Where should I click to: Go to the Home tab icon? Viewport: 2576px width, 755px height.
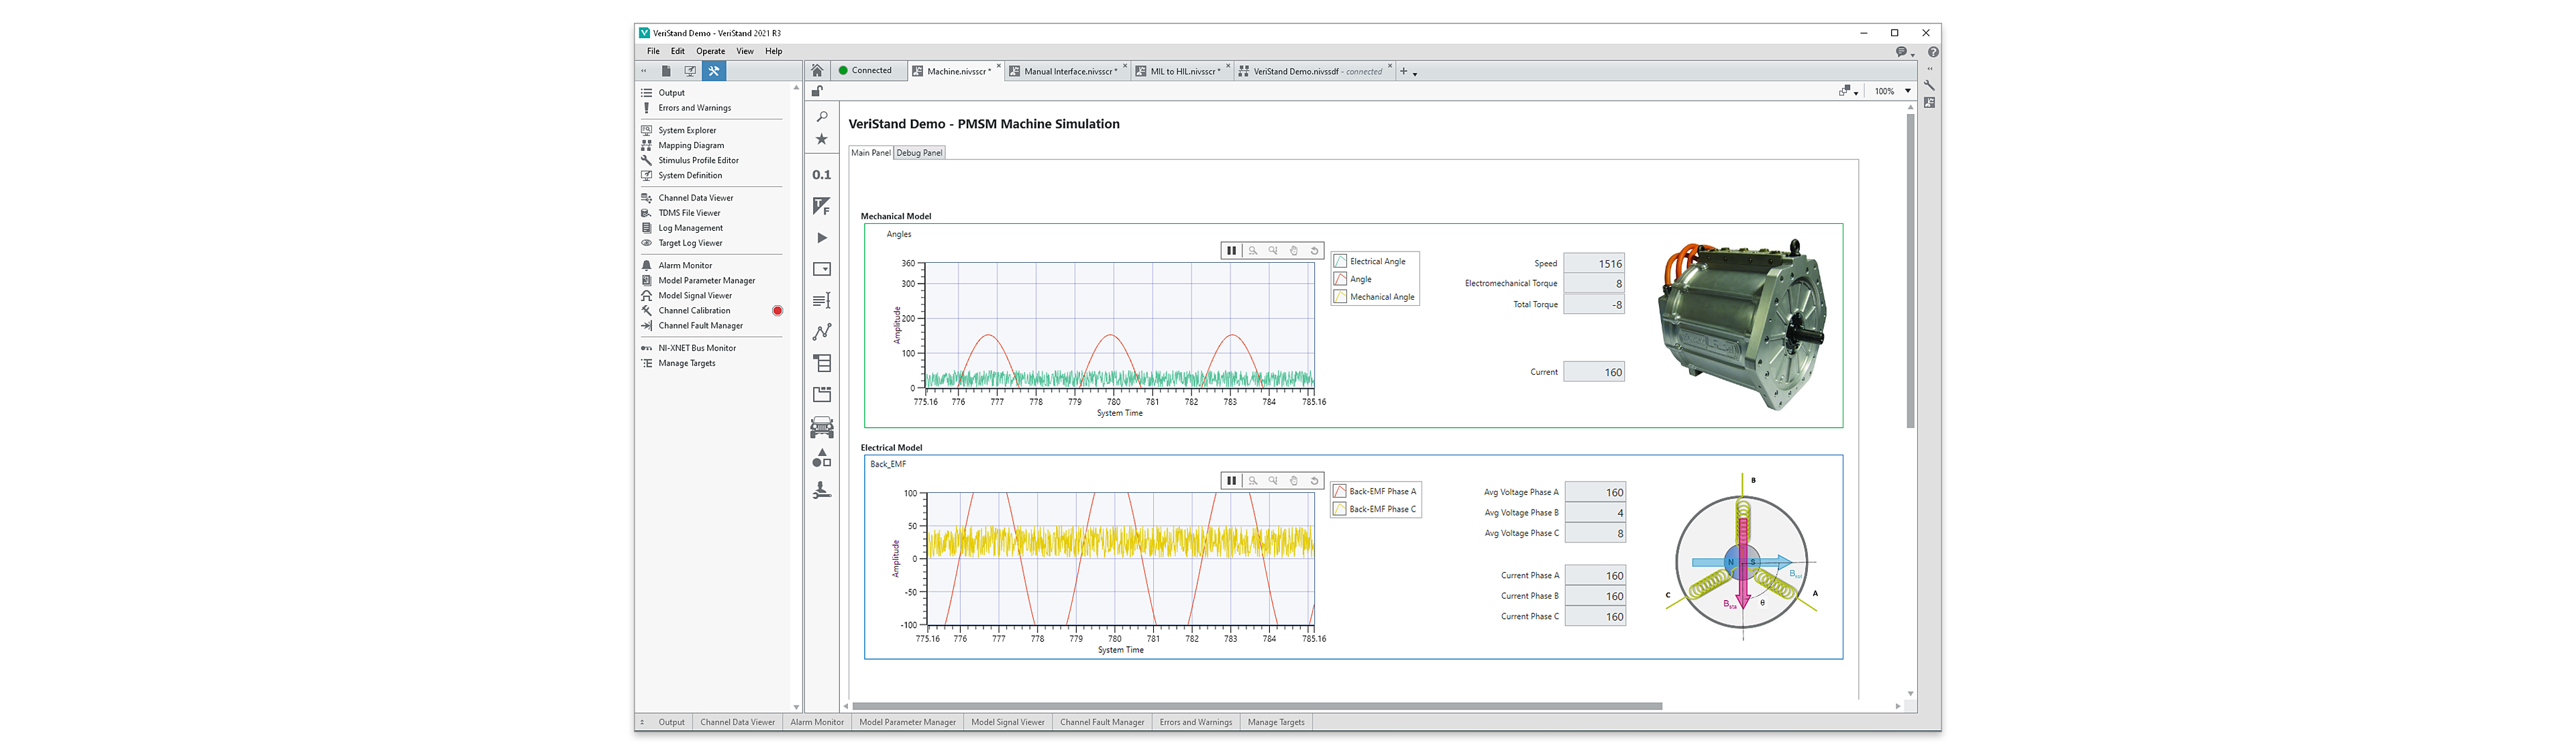point(817,71)
